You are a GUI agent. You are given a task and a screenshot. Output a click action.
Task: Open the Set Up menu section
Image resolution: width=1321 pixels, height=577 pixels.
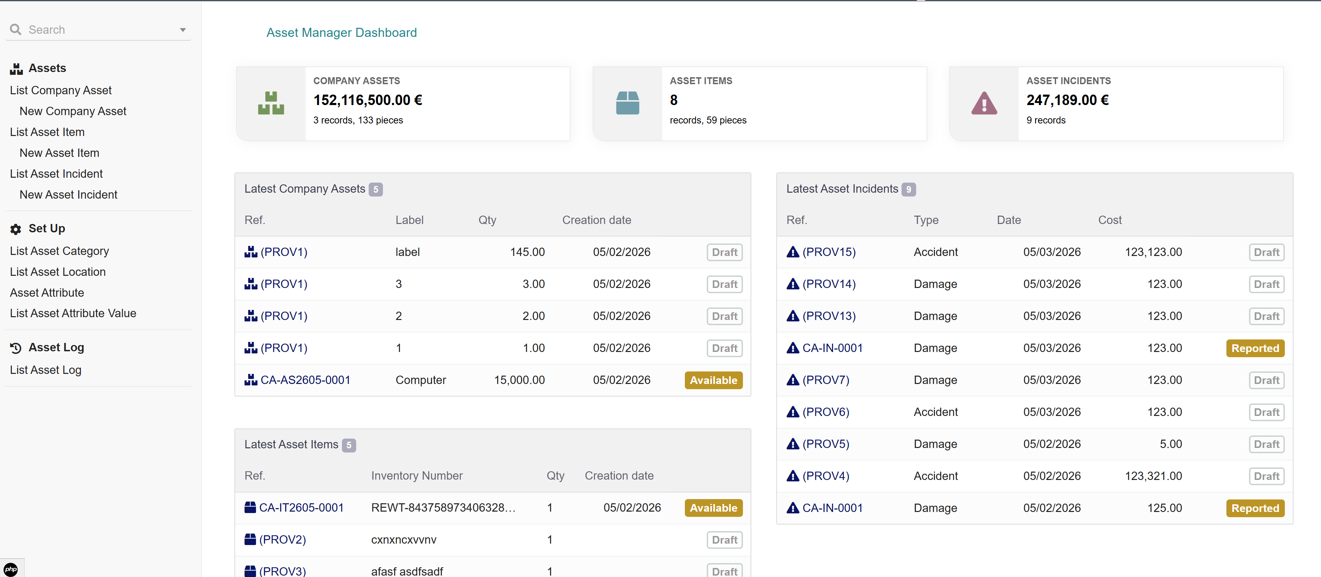coord(47,229)
